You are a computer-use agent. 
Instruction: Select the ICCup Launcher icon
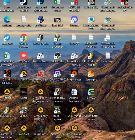tap(58, 37)
